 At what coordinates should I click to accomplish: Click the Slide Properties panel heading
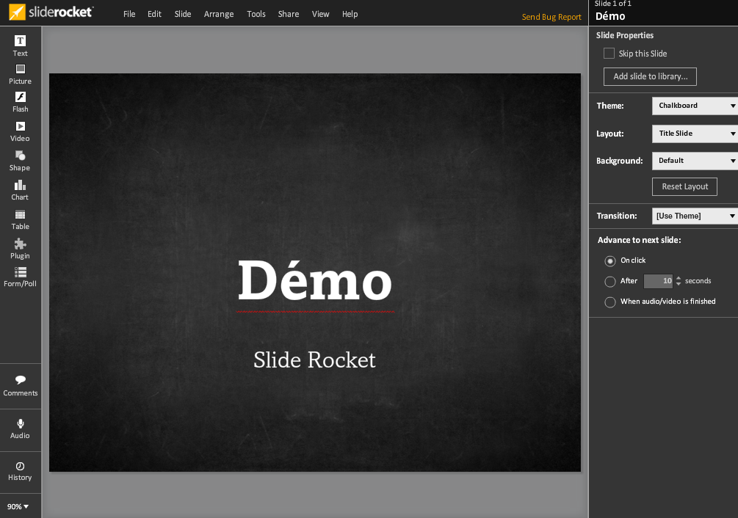[625, 35]
